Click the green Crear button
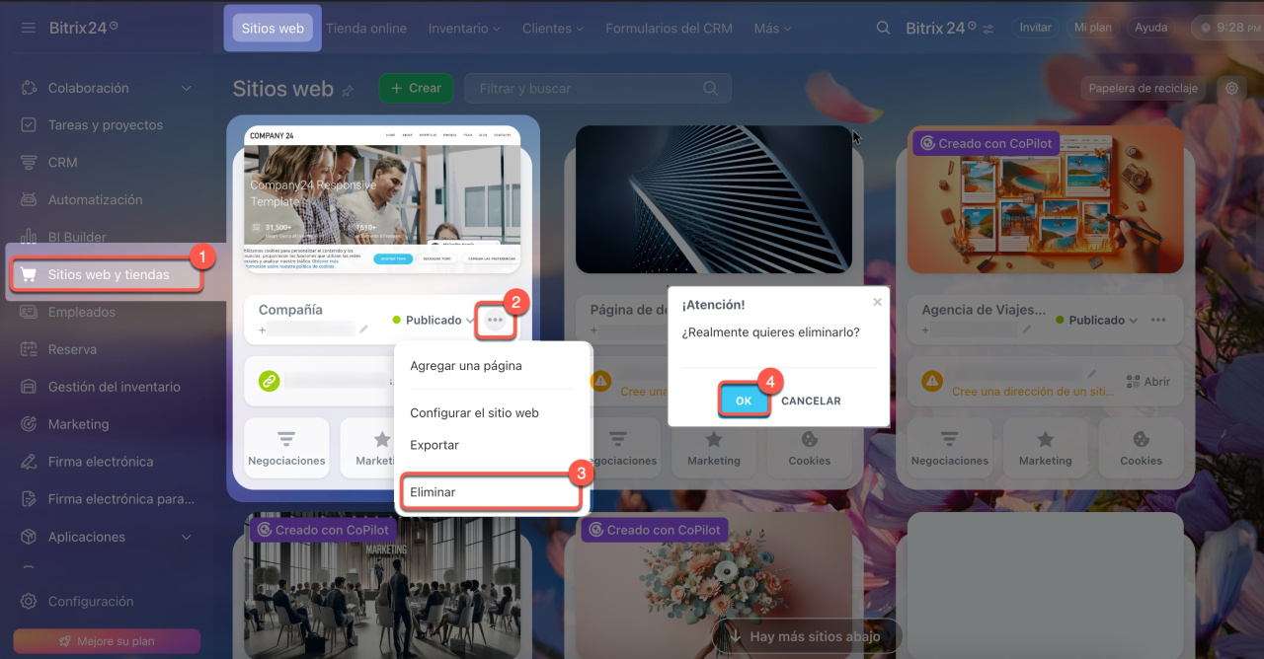Image resolution: width=1264 pixels, height=659 pixels. pyautogui.click(x=416, y=88)
